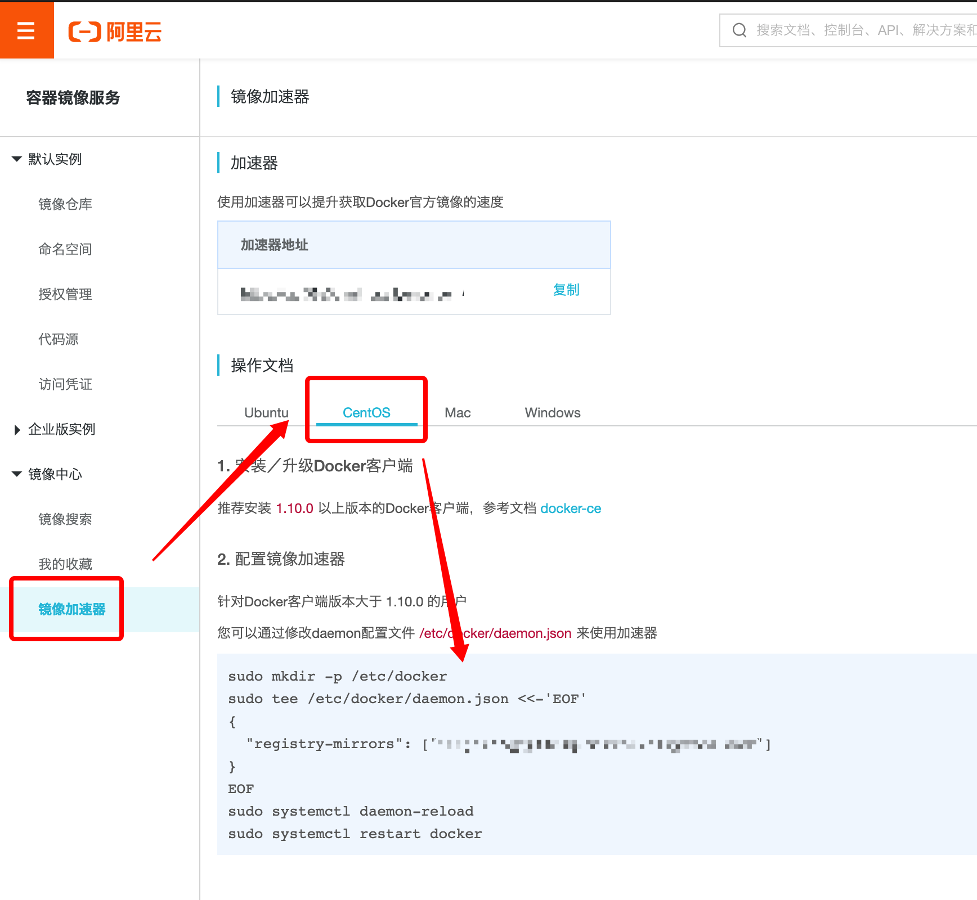Click the 'sudo tee /etc/docker/daemon.json' line
Screen dimensions: 977x900
407,699
